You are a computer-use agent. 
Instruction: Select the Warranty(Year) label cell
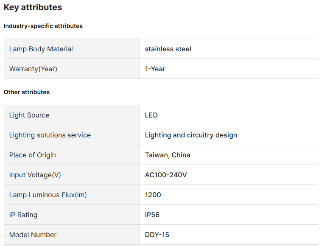tap(33, 69)
